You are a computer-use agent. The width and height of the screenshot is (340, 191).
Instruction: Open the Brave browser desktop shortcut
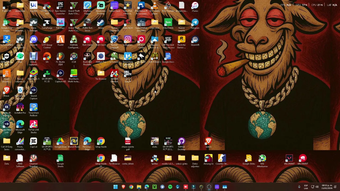coord(7,92)
